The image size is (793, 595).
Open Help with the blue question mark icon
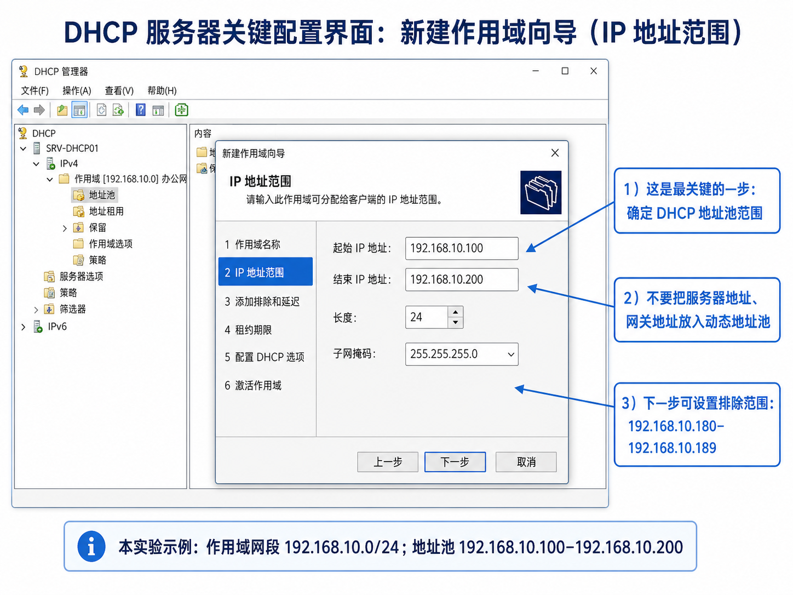point(141,110)
